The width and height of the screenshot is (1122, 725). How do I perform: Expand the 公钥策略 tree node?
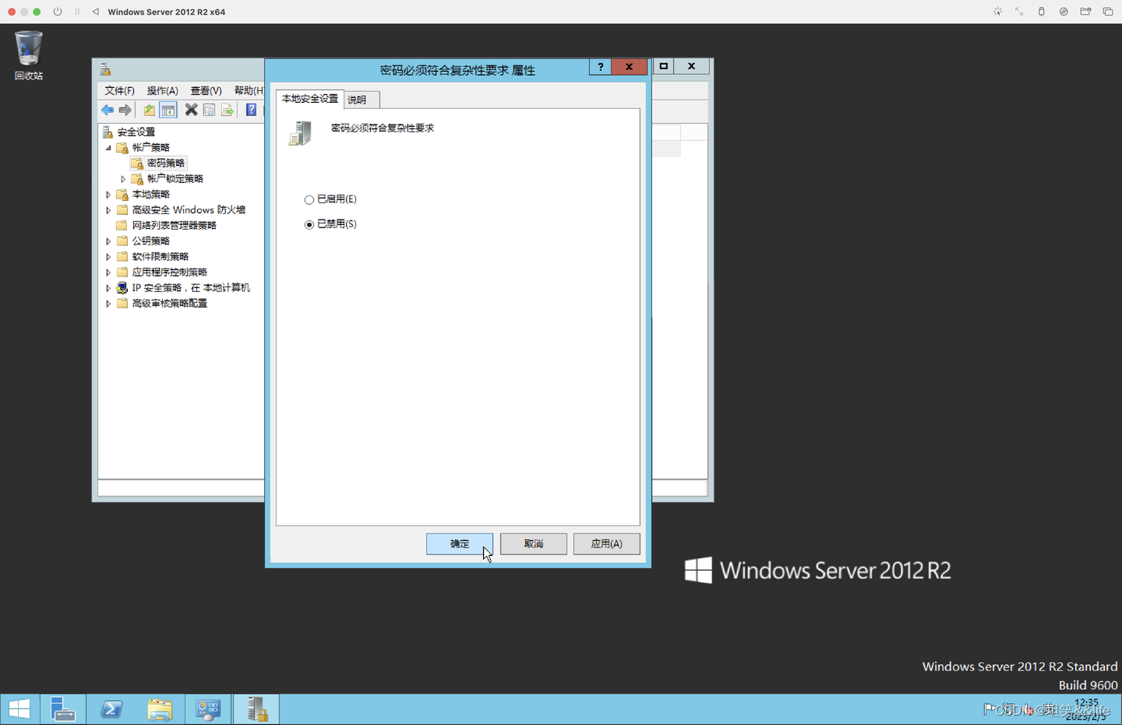pos(108,241)
